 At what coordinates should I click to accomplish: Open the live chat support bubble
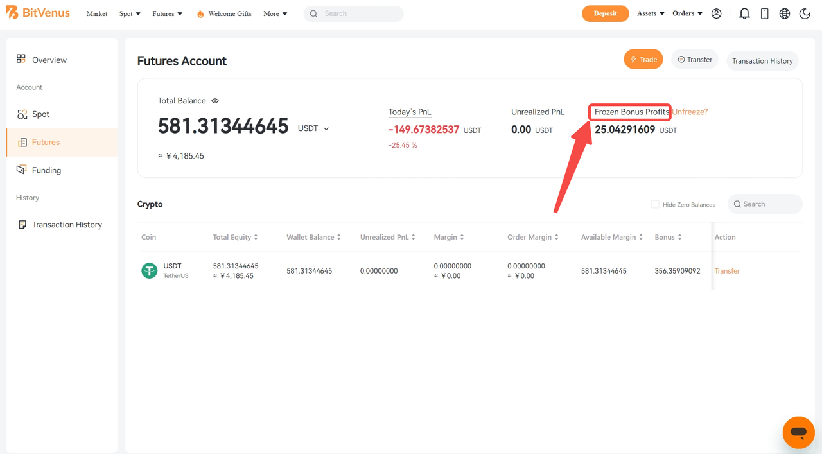click(798, 432)
